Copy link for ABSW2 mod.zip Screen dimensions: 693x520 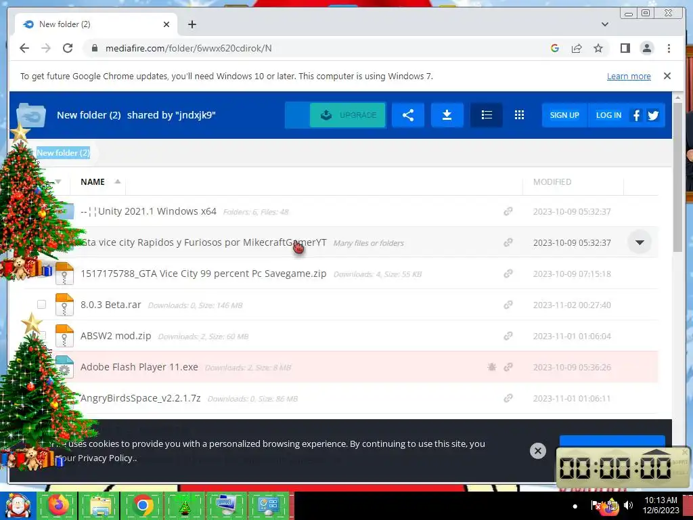(x=508, y=336)
